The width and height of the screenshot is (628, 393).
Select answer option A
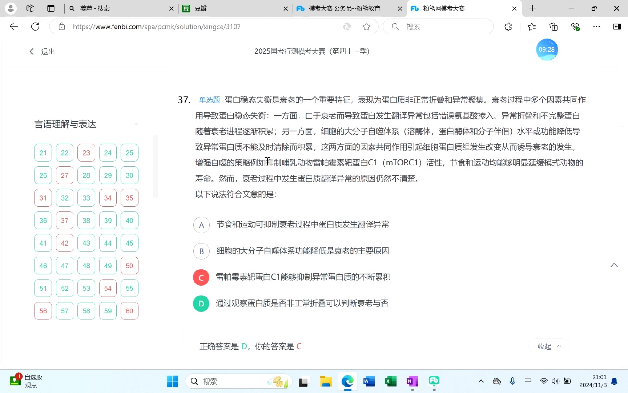[x=201, y=225]
